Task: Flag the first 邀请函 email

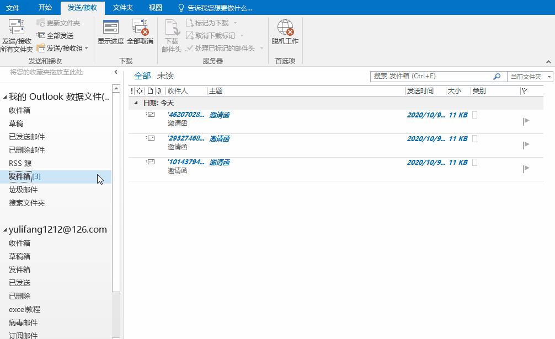Action: tap(526, 120)
